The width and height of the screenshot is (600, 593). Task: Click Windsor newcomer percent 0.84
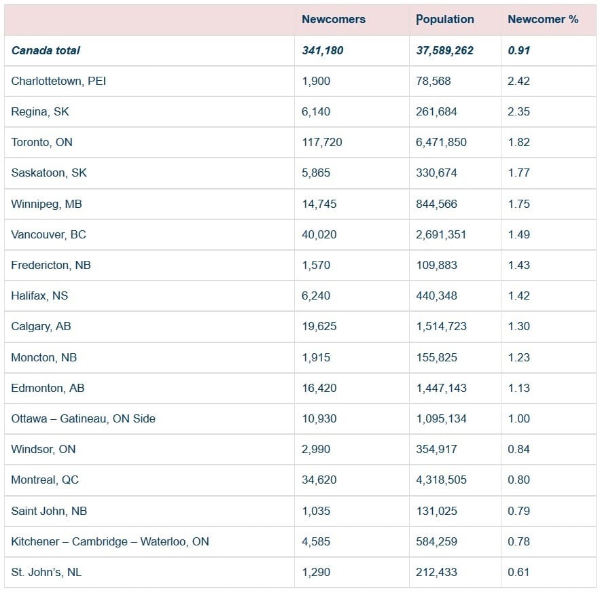click(x=518, y=449)
